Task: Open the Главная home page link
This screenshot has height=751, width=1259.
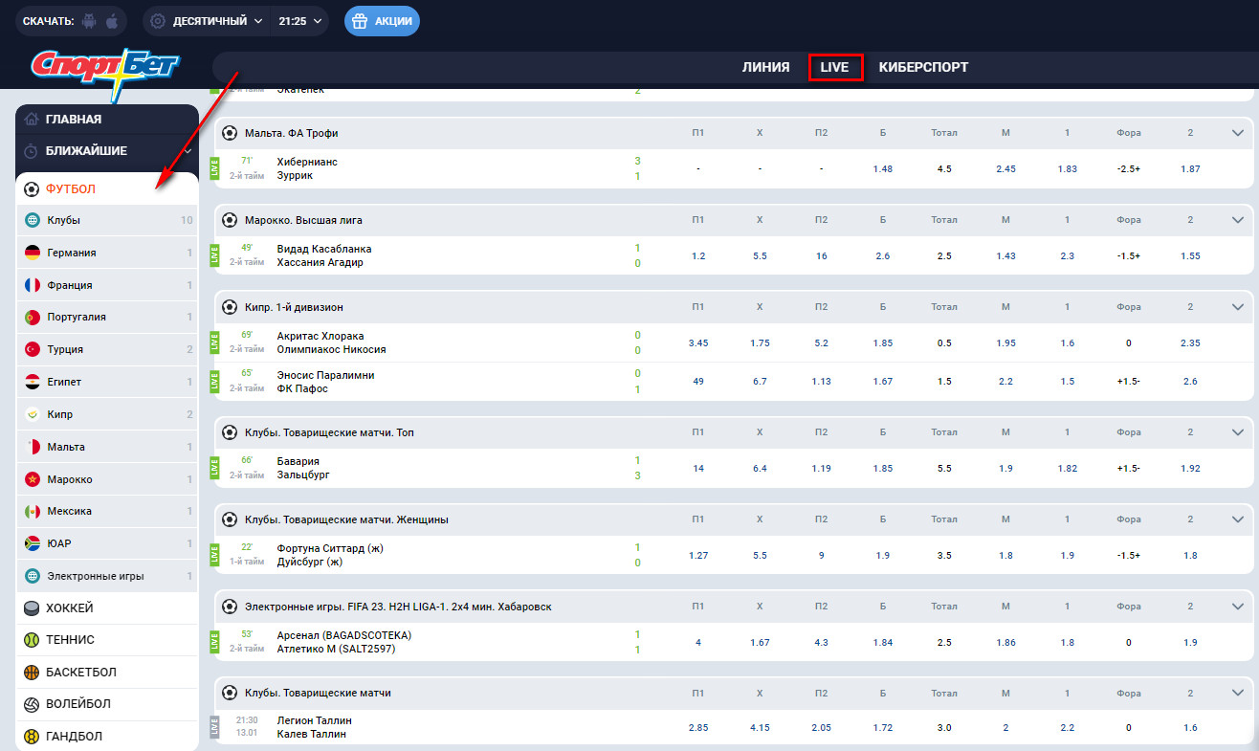Action: coord(74,120)
